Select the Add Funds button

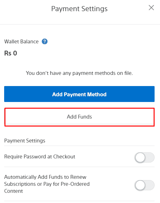79,117
